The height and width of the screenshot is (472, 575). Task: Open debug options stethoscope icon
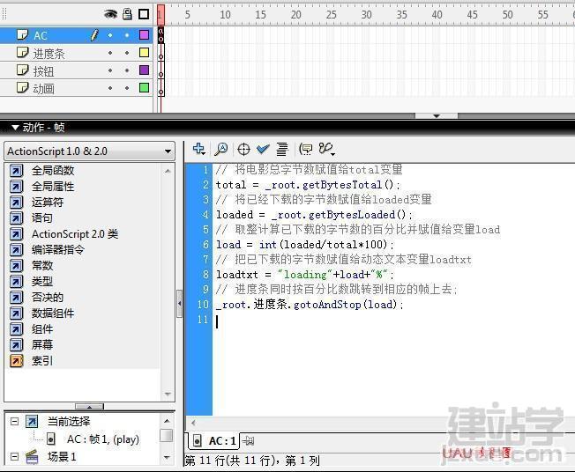click(x=326, y=149)
